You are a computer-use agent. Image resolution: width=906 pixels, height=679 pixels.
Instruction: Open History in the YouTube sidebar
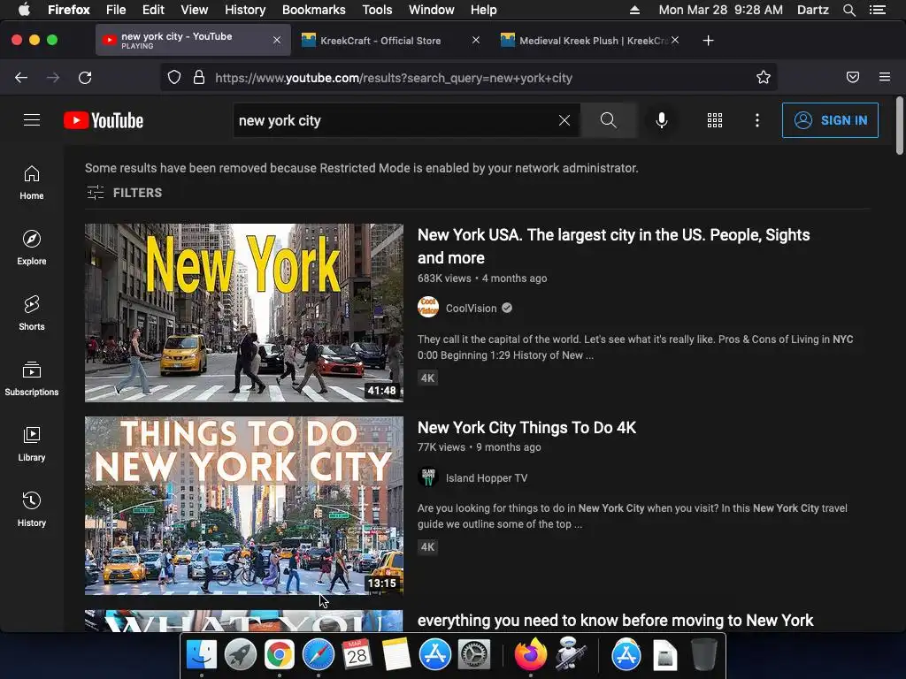click(x=32, y=508)
